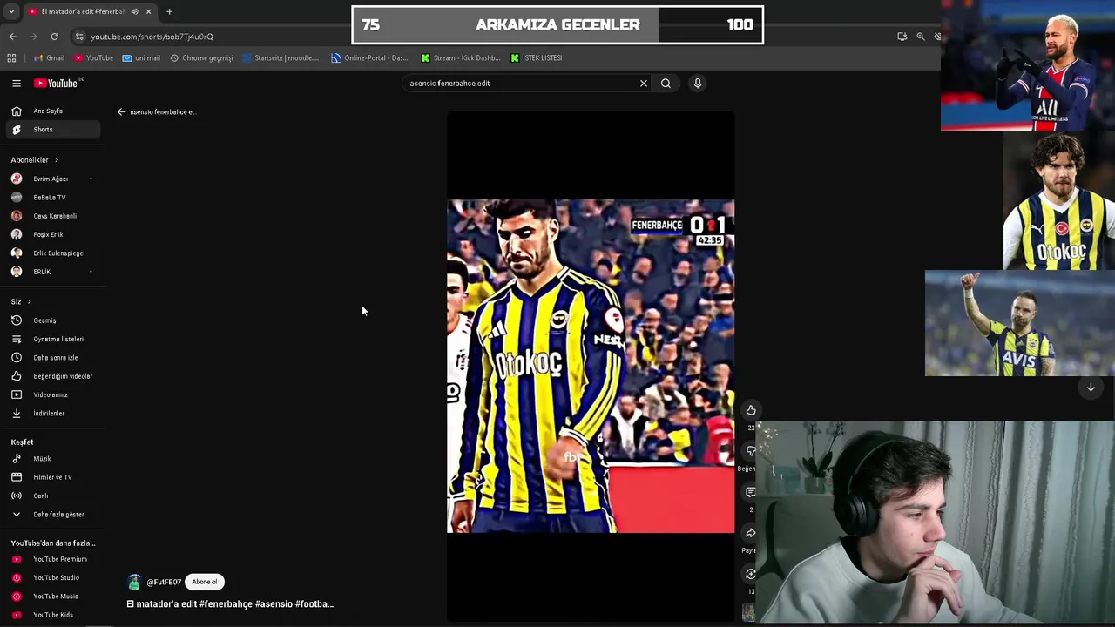This screenshot has width=1115, height=627.
Task: Open the Chrome geçmişi bookmark
Action: point(201,58)
